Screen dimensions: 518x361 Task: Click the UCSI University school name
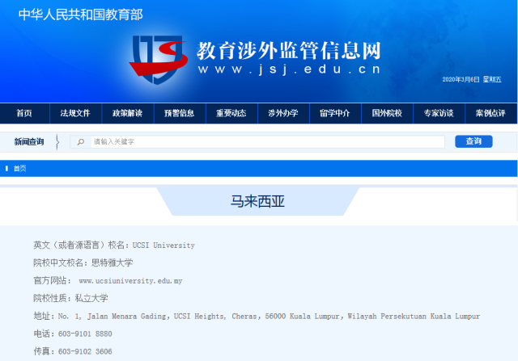163,246
